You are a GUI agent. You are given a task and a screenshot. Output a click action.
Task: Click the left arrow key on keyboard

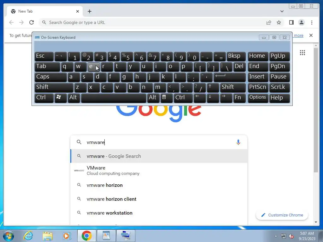200,98
